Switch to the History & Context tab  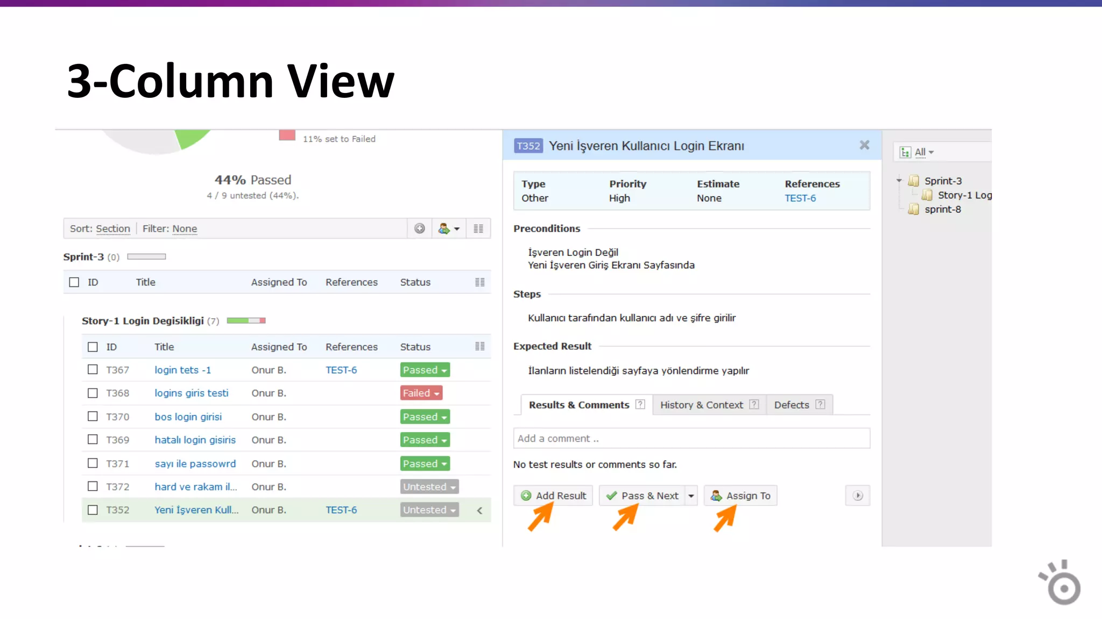(x=701, y=405)
